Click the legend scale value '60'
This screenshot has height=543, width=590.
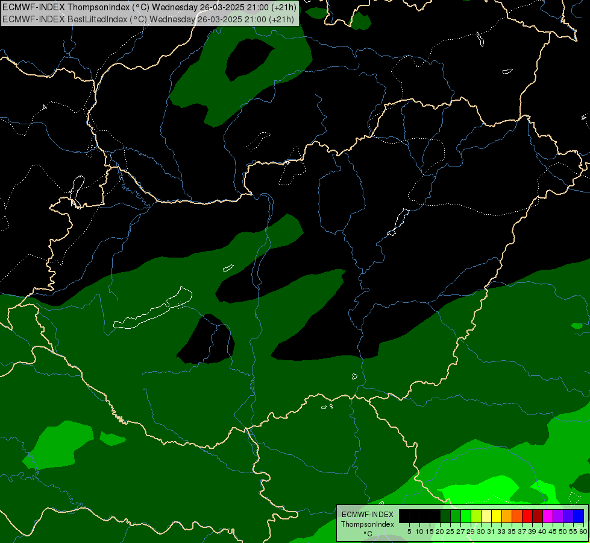click(583, 532)
